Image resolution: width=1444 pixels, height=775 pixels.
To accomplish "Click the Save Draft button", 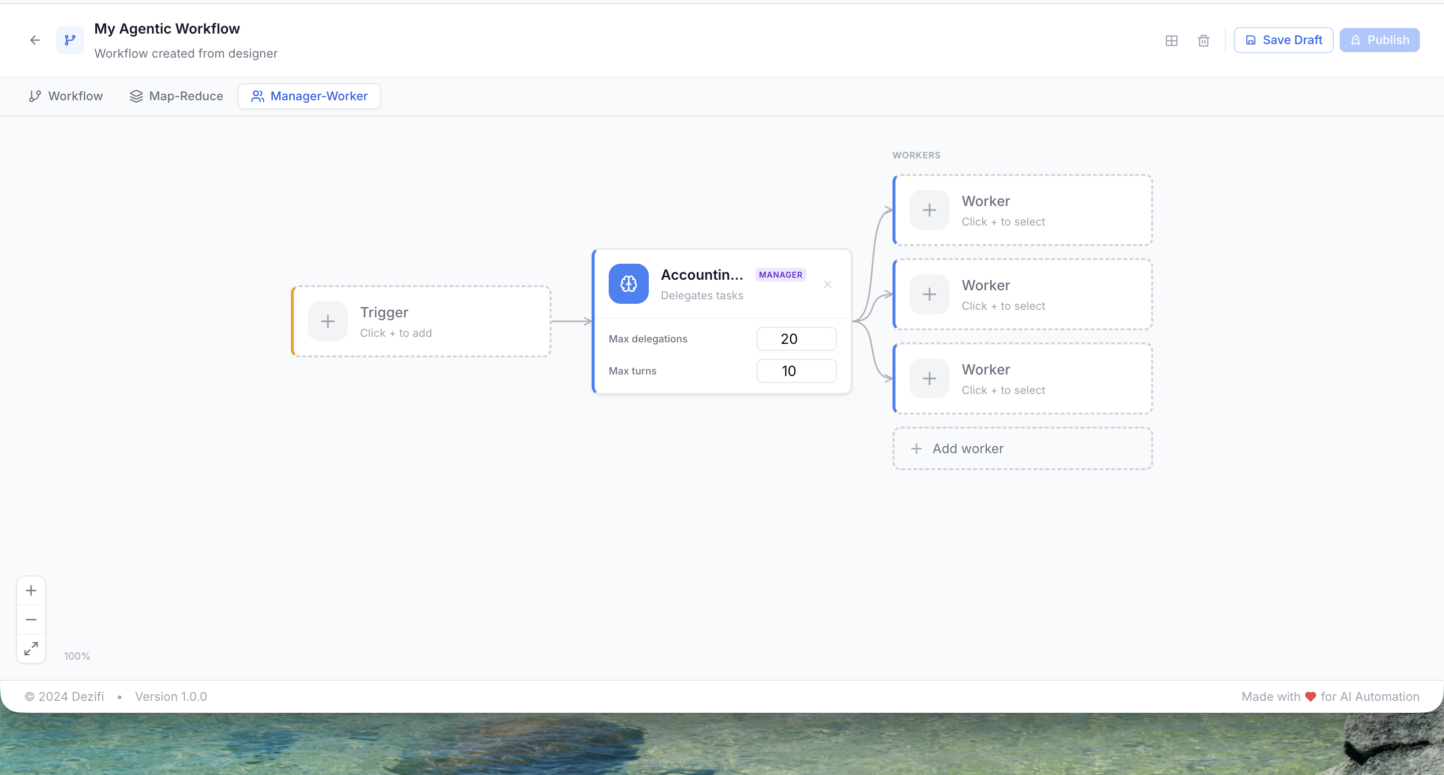I will click(x=1283, y=40).
